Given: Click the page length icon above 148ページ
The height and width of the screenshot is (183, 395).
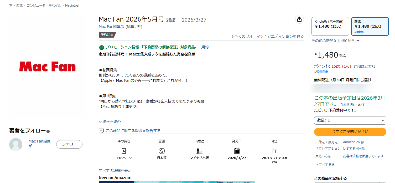Looking at the screenshot, I should (124, 151).
